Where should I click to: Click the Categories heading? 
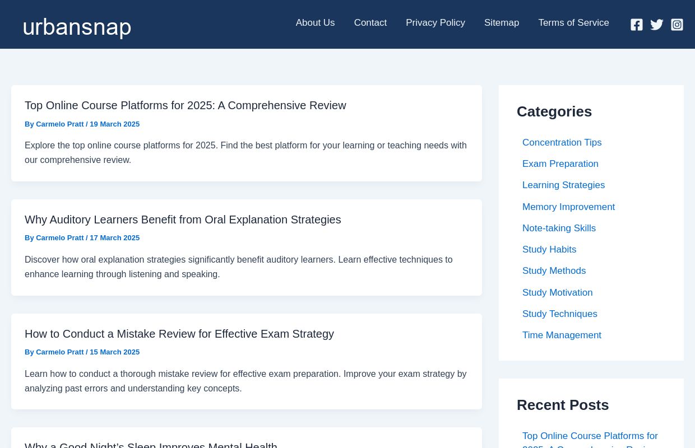554,111
